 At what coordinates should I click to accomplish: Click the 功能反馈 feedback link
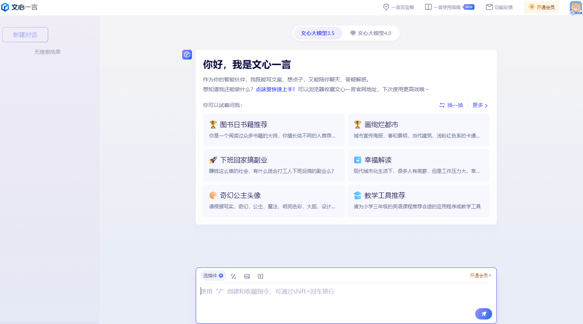pos(499,7)
